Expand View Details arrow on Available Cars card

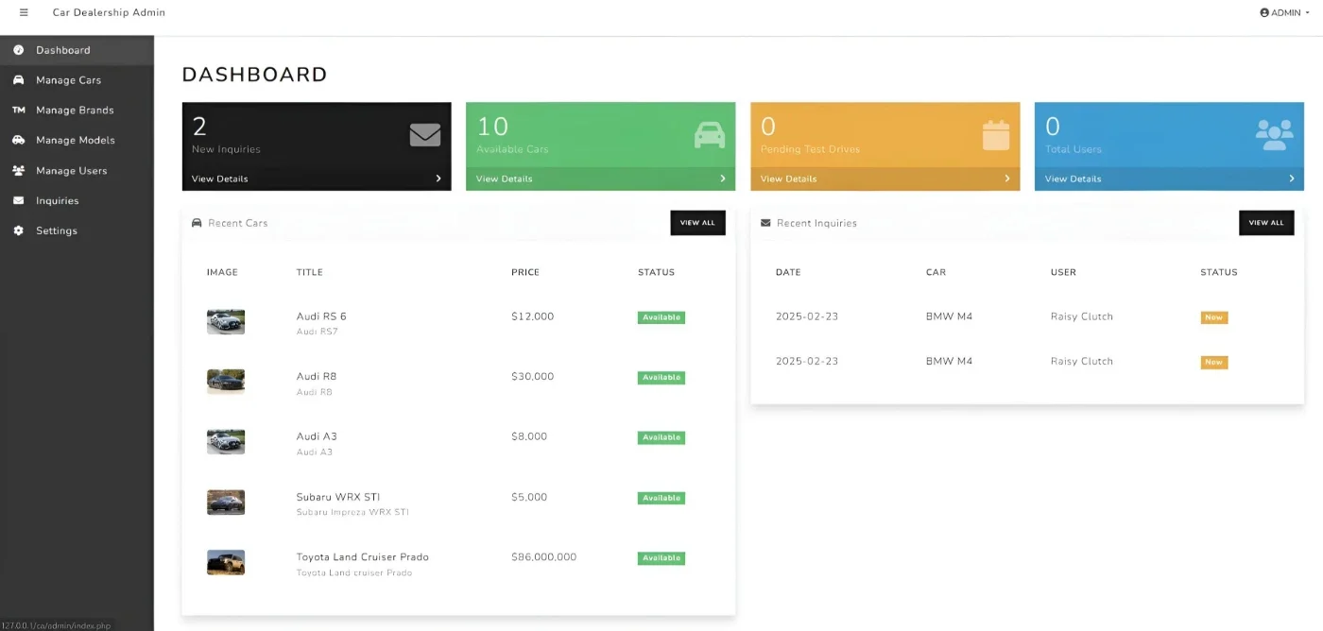(x=723, y=179)
